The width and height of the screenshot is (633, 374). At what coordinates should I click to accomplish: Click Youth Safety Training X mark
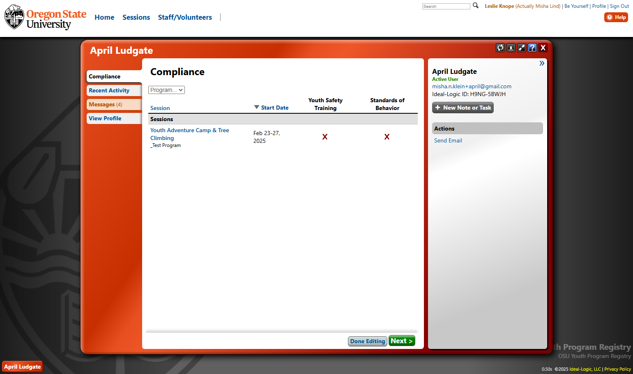coord(325,137)
